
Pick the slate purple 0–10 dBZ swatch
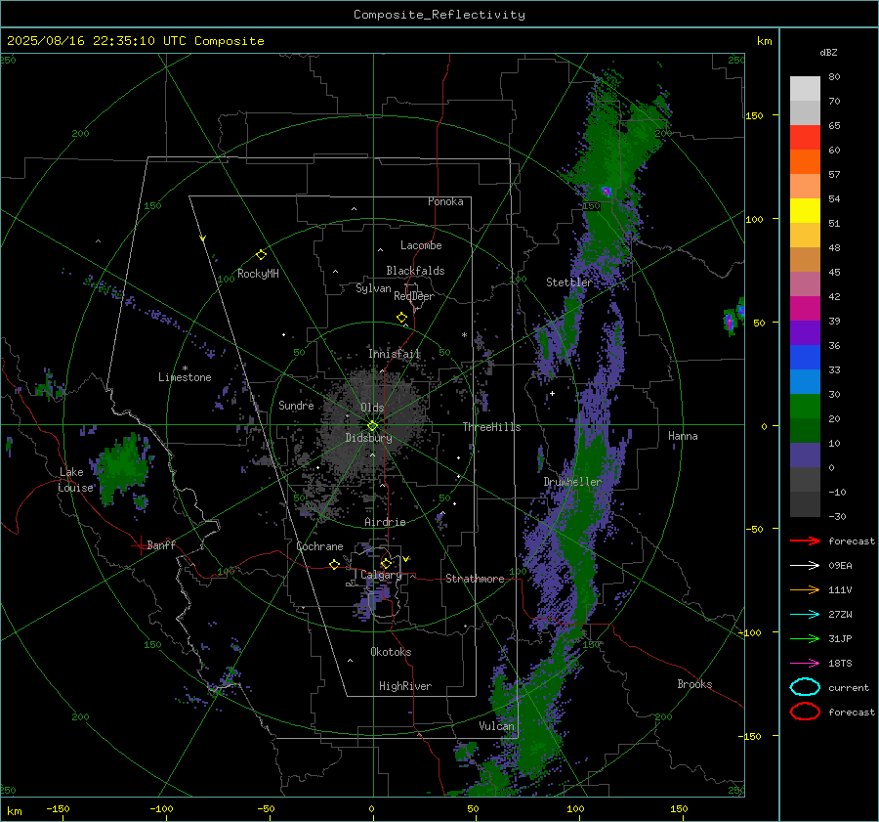point(805,455)
